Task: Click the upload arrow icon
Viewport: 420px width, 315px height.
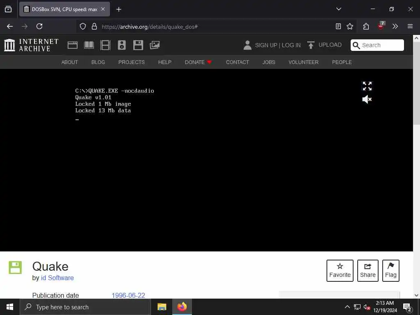Action: [311, 45]
